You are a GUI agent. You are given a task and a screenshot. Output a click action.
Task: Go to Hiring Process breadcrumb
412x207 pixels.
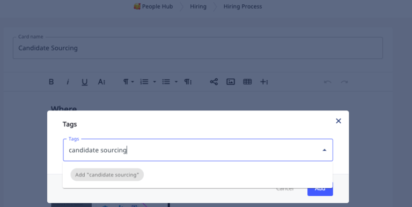point(242,6)
